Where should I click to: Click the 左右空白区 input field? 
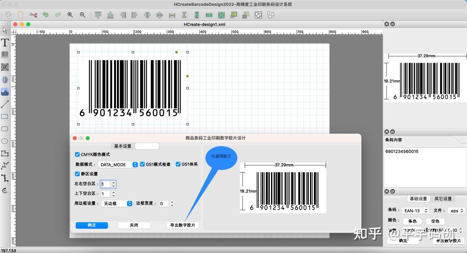click(106, 184)
